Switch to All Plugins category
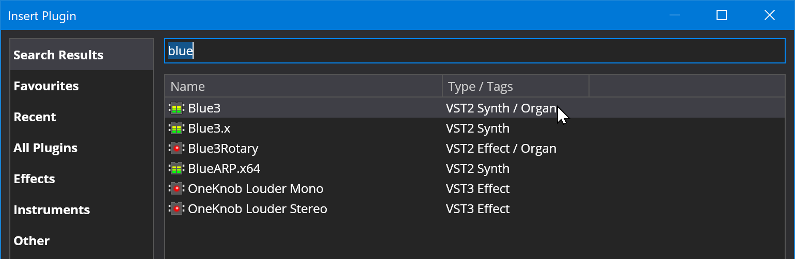Viewport: 795px width, 259px height. tap(82, 148)
